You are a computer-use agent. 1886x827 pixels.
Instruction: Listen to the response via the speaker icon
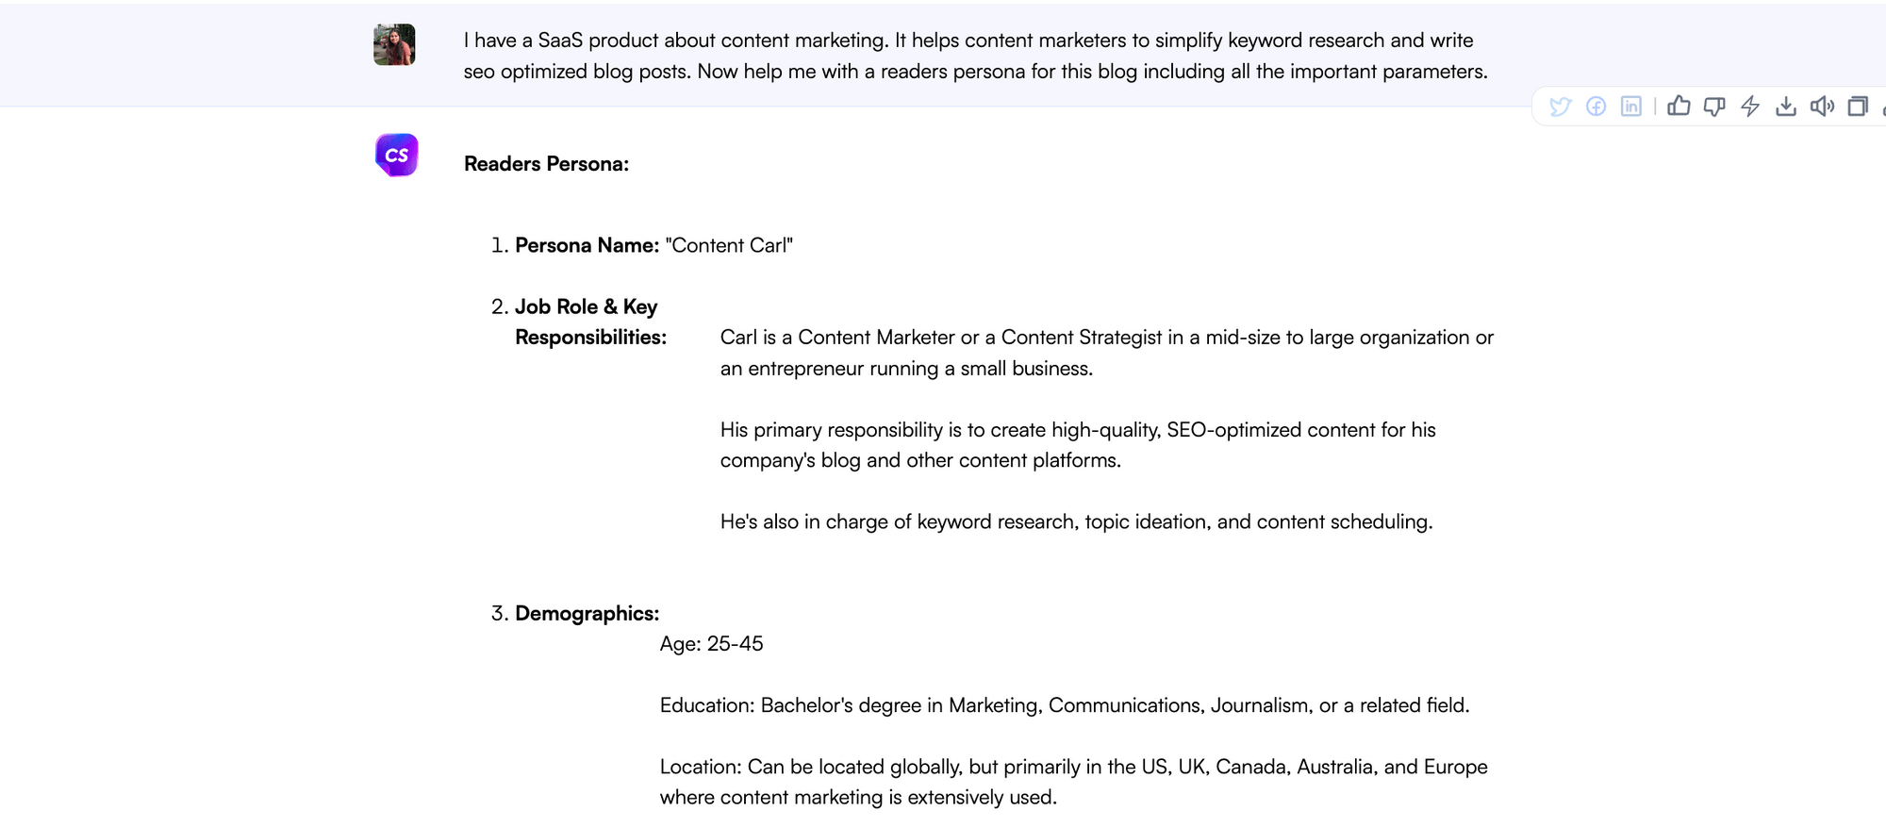tap(1822, 106)
